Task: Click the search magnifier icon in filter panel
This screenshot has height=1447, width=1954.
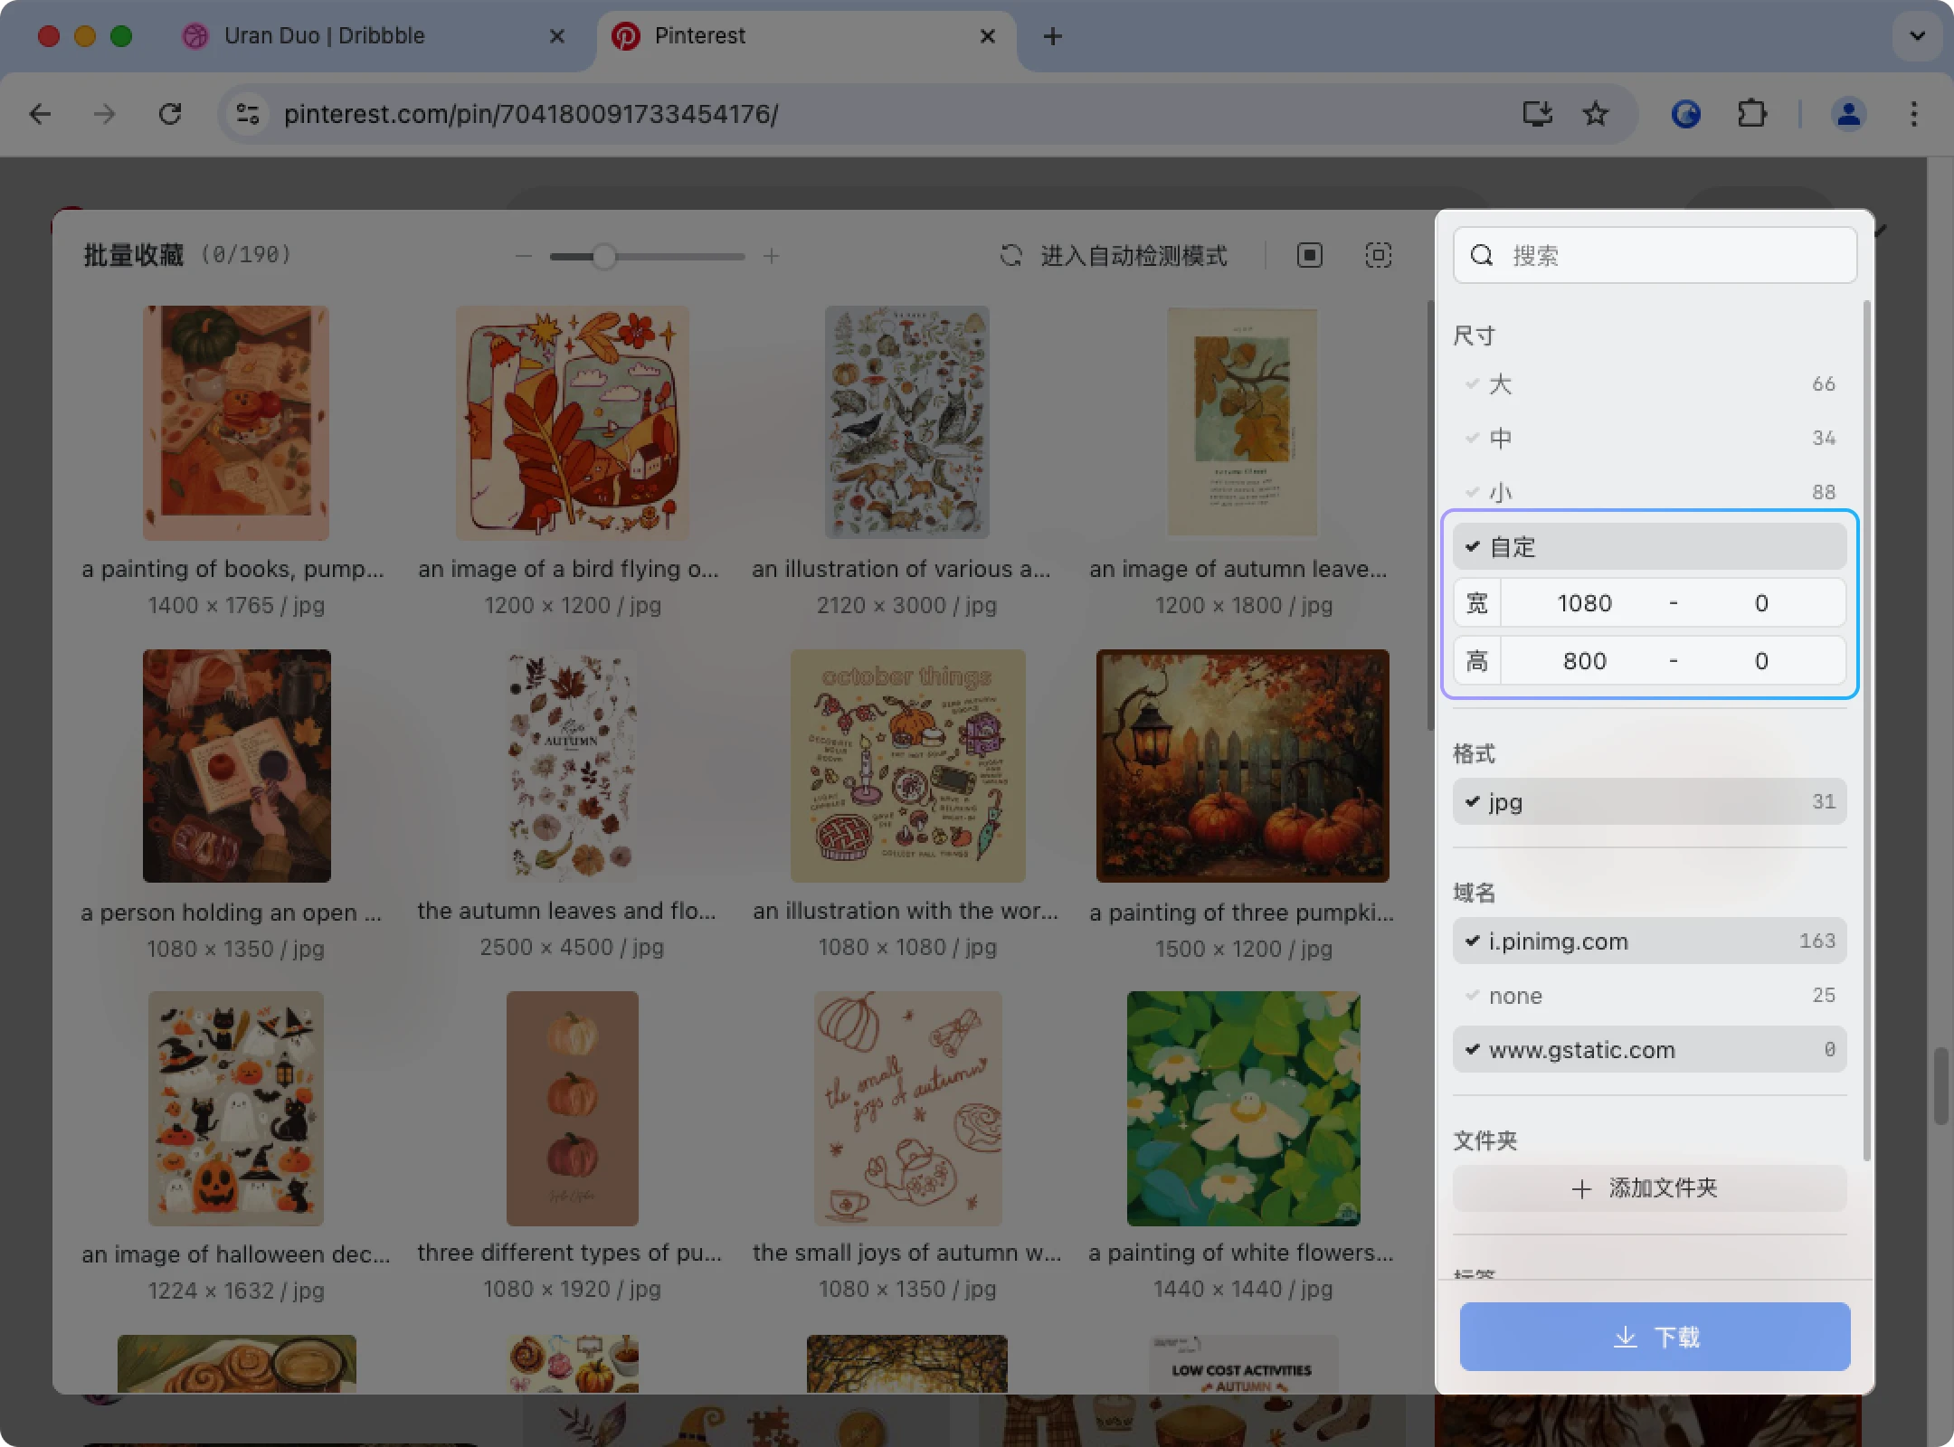Action: pos(1482,256)
